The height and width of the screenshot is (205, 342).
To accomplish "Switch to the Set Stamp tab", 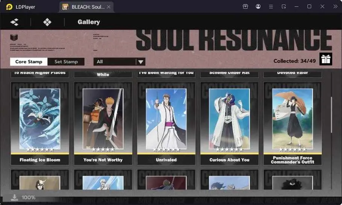I will click(x=66, y=62).
